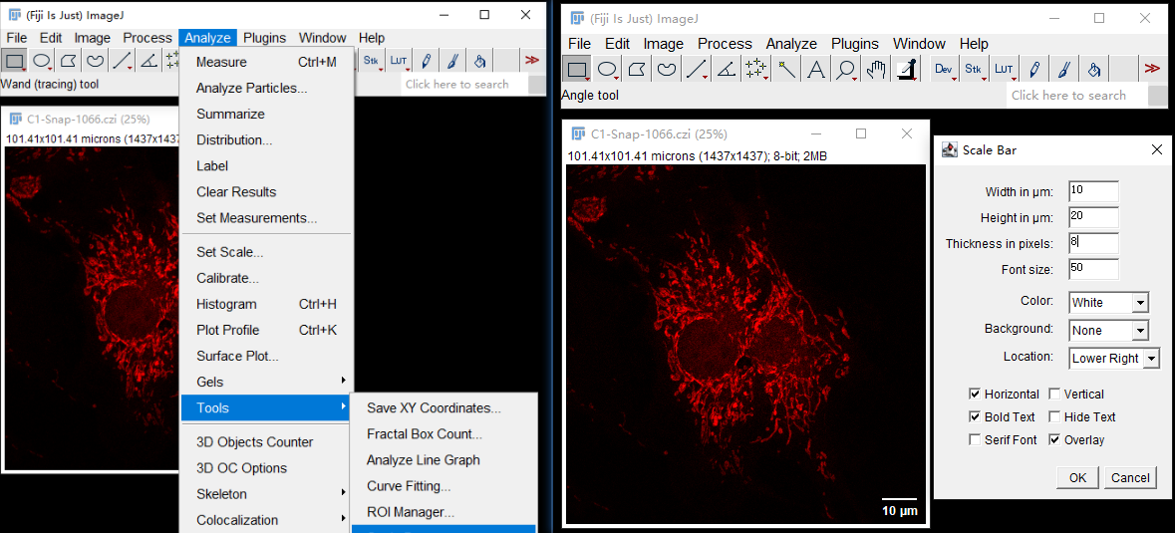Click Width in µm input field
Screen dimensions: 1175x533
pyautogui.click(x=1093, y=191)
